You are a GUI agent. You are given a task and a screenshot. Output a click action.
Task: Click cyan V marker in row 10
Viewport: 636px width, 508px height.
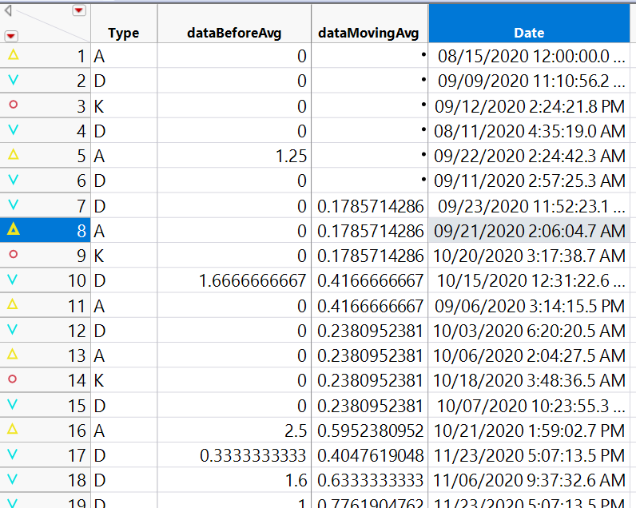[x=13, y=280]
